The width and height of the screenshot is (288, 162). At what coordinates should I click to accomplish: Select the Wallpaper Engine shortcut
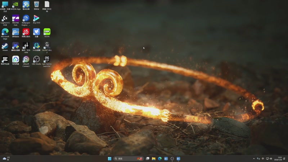pos(26,21)
